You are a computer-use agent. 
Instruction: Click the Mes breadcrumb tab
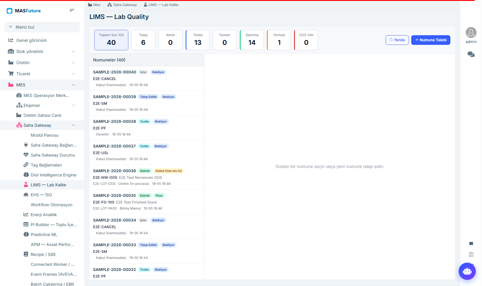tap(94, 5)
